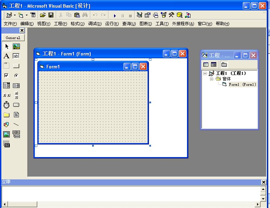Select the 窗体 folder in project tree
This screenshot has height=208, width=270.
click(226, 79)
